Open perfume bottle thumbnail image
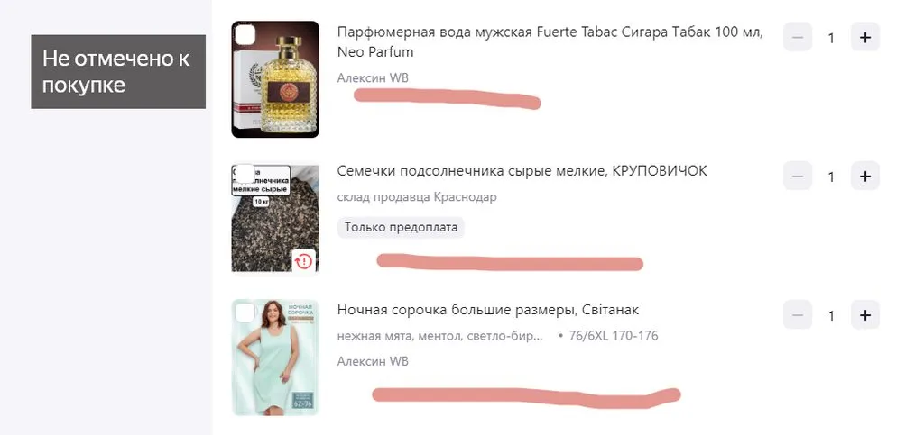Screen dimensions: 924x435 (x=275, y=79)
